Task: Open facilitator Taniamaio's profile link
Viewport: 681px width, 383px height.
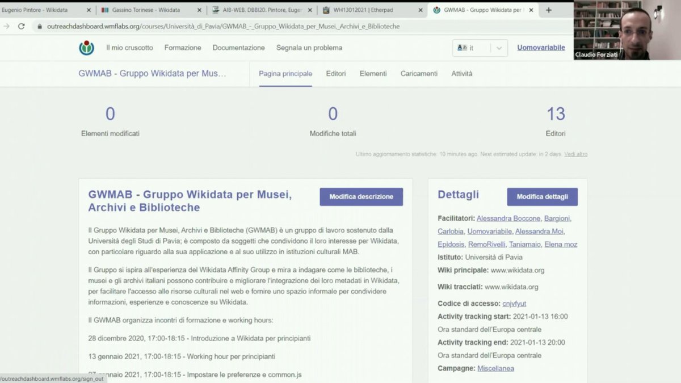Action: (x=526, y=245)
